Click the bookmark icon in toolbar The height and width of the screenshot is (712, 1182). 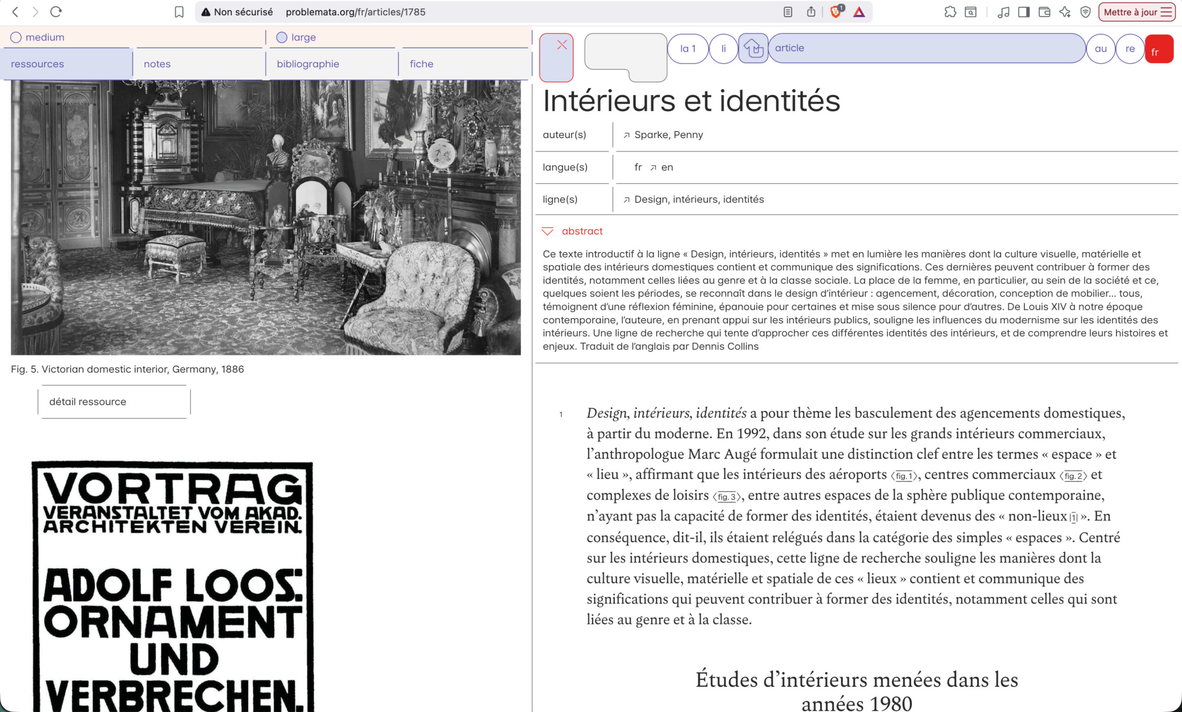pos(179,12)
